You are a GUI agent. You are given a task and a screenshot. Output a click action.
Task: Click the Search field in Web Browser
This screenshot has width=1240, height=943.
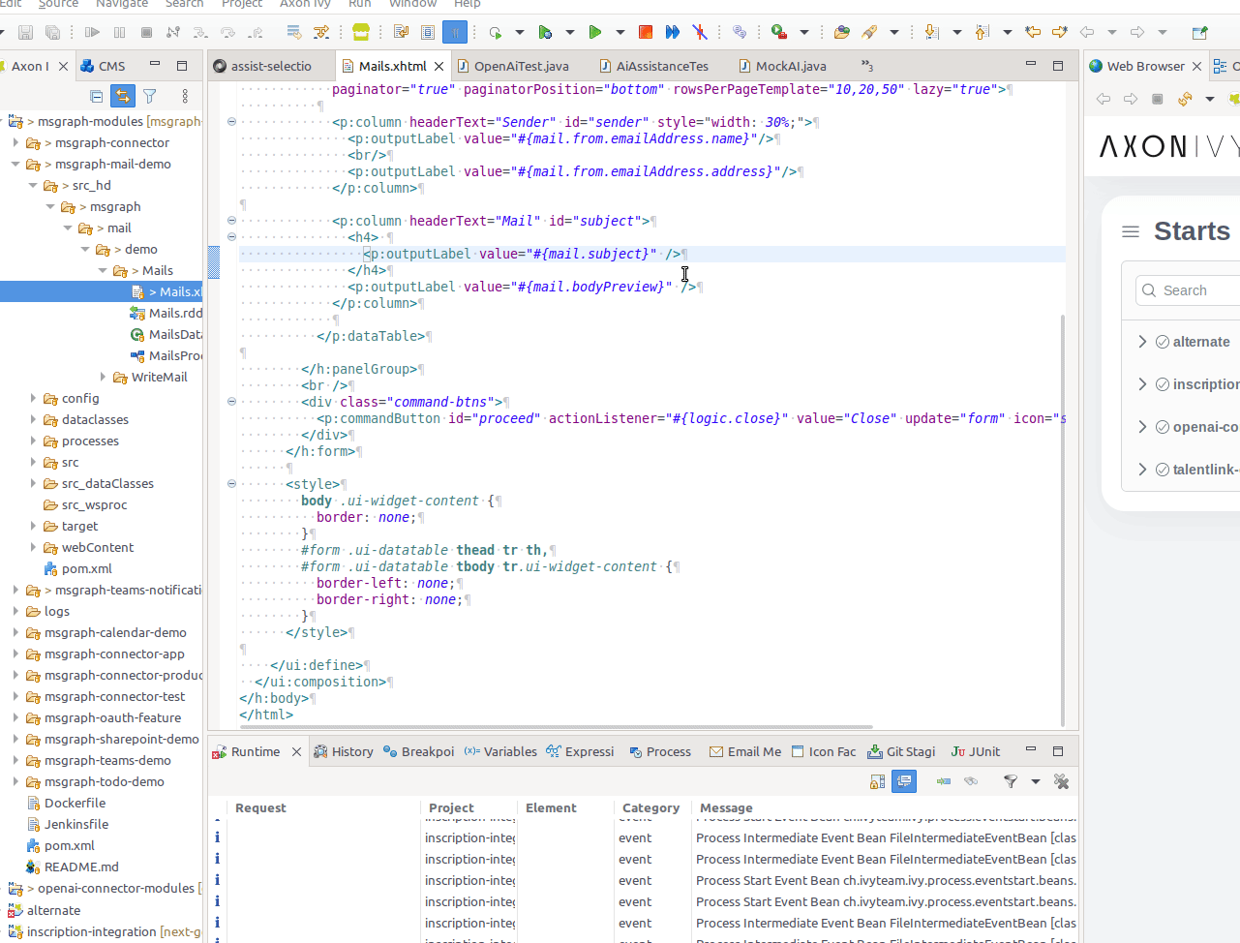pyautogui.click(x=1200, y=289)
